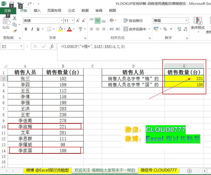Toggle bold formatting
The image size is (211, 175).
tap(26, 29)
